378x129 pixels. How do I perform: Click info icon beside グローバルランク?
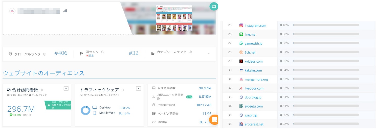(45, 54)
